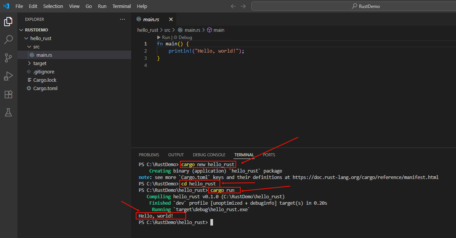Click the symbol icon beside main breadcrumb
This screenshot has width=456, height=238.
pos(209,30)
